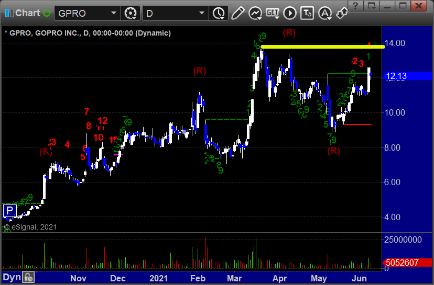
Task: Click the Mar date axis label
Action: (234, 278)
